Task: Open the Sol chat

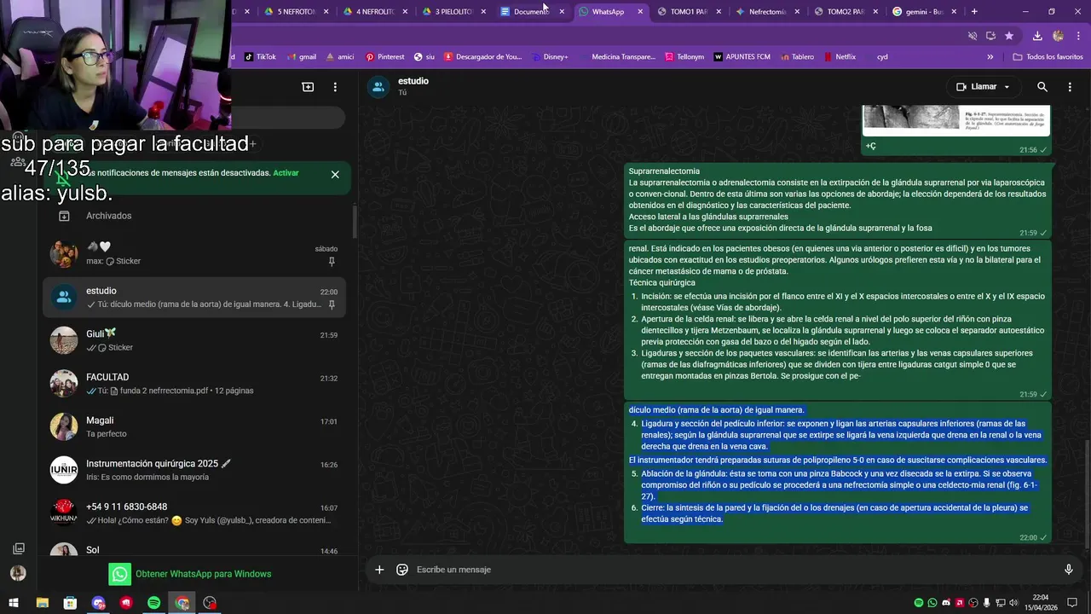Action: point(194,548)
